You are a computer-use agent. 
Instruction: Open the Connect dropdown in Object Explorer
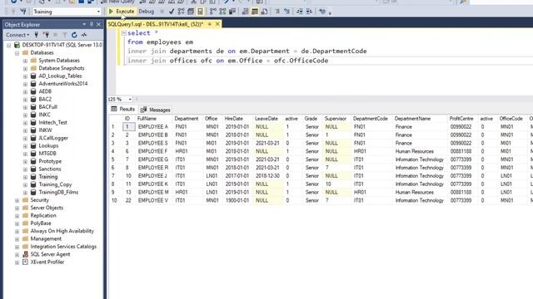pyautogui.click(x=17, y=35)
